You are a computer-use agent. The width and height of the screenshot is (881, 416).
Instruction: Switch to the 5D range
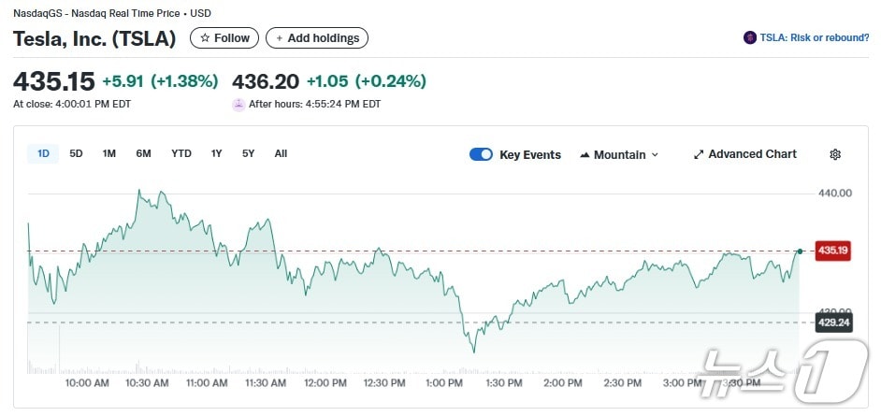click(x=76, y=153)
